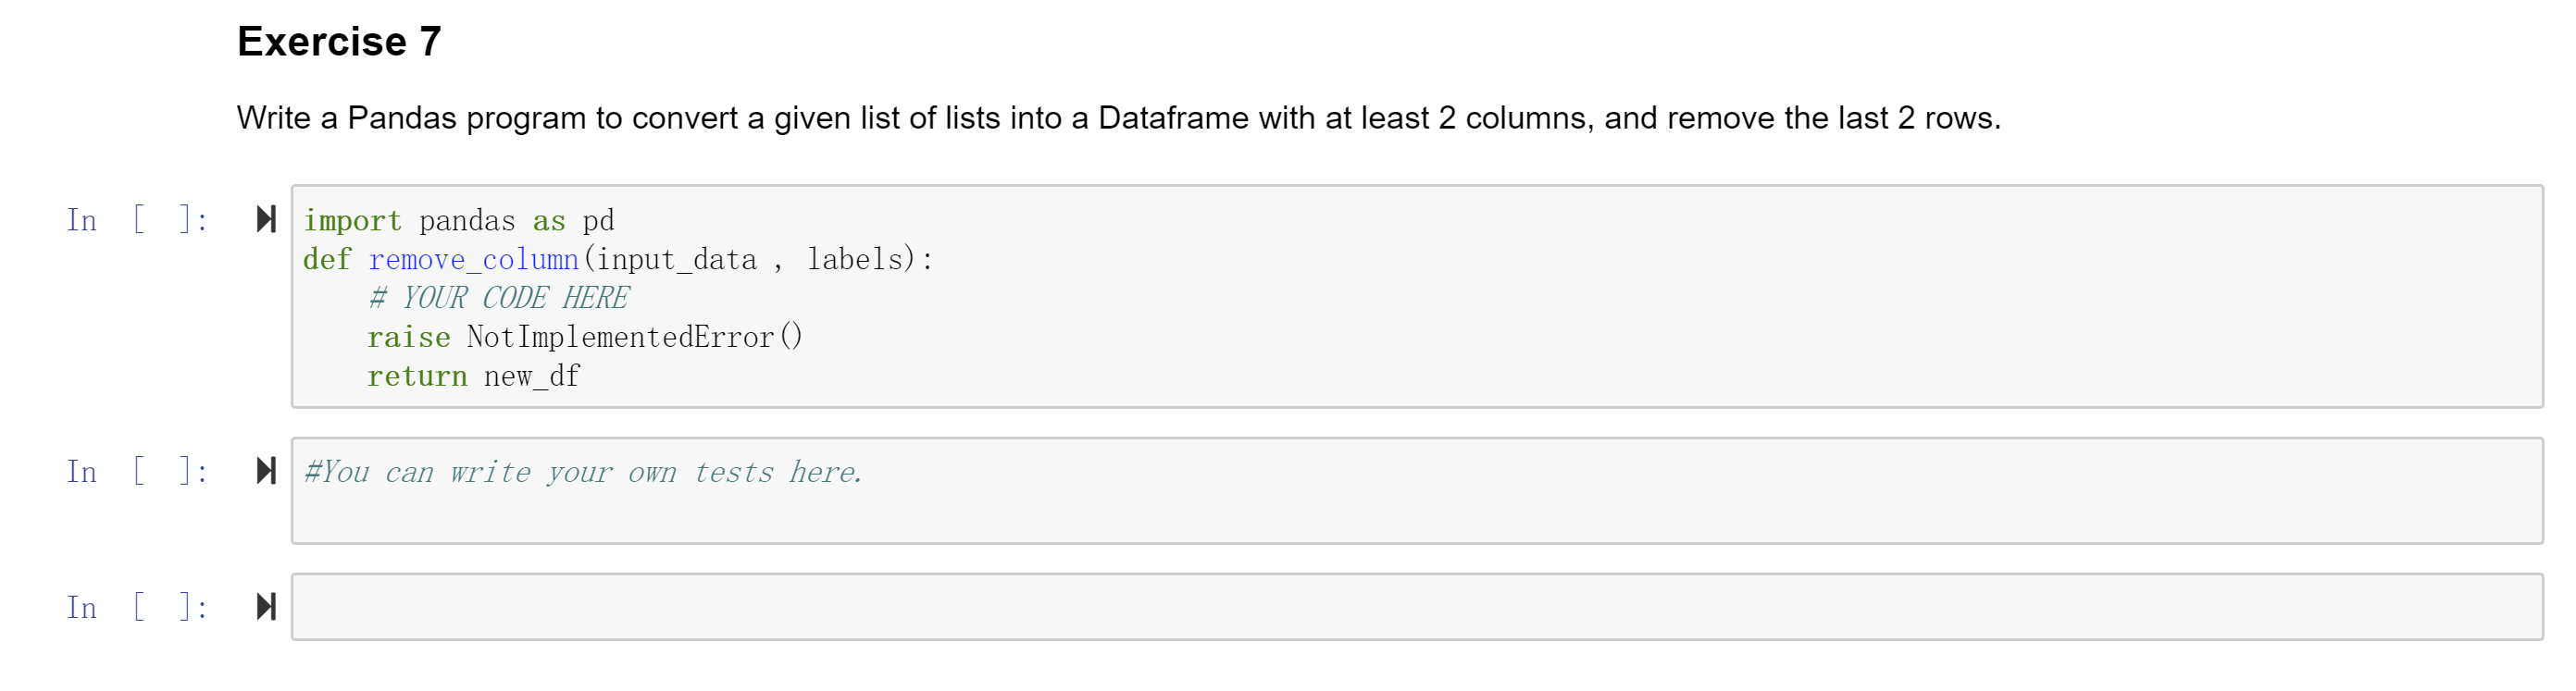Run the remove_column function cell
Viewport: 2576px width, 691px height.
pos(266,219)
